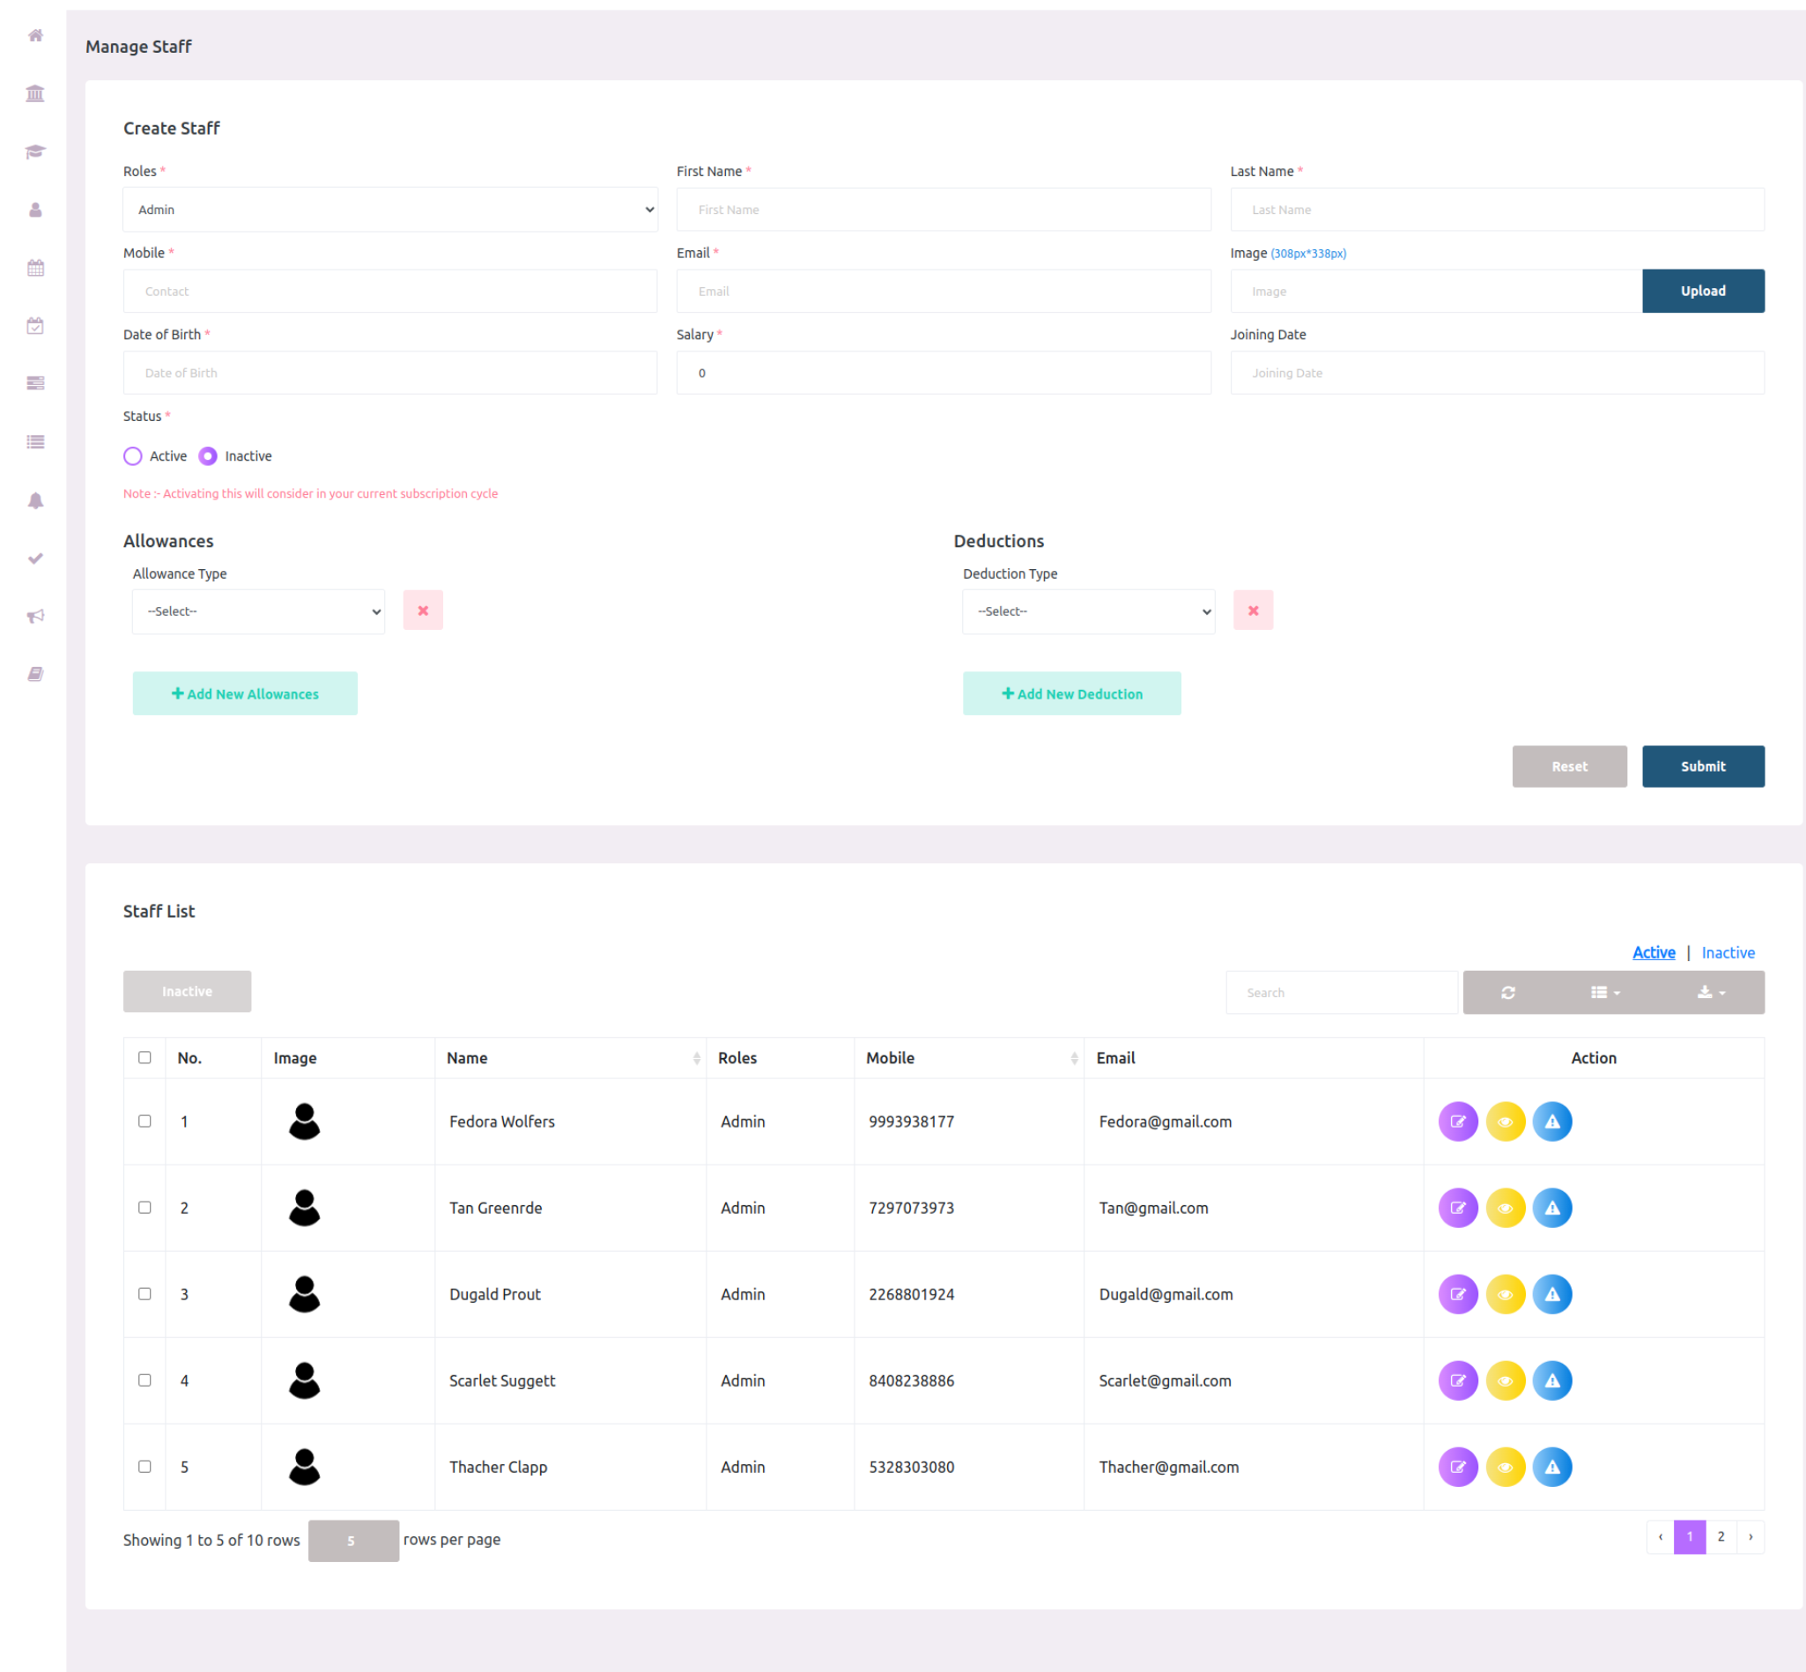Screen dimensions: 1806x1672
Task: Switch to the Active staff filter
Action: pyautogui.click(x=1653, y=952)
